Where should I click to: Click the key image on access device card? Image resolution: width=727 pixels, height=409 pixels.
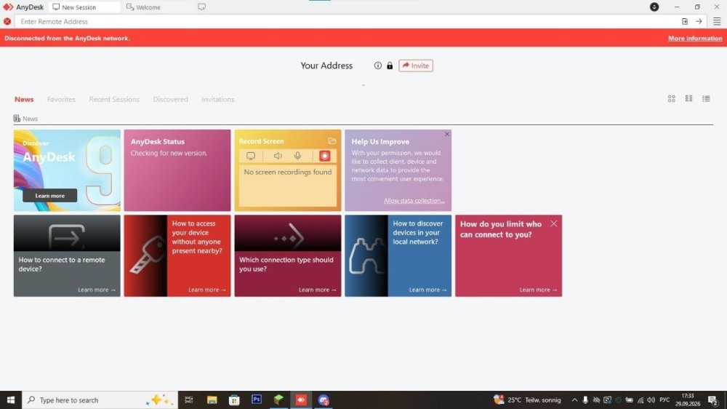pos(147,255)
